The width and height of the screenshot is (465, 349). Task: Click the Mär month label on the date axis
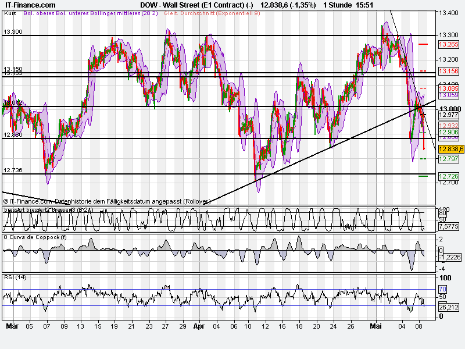coord(12,326)
